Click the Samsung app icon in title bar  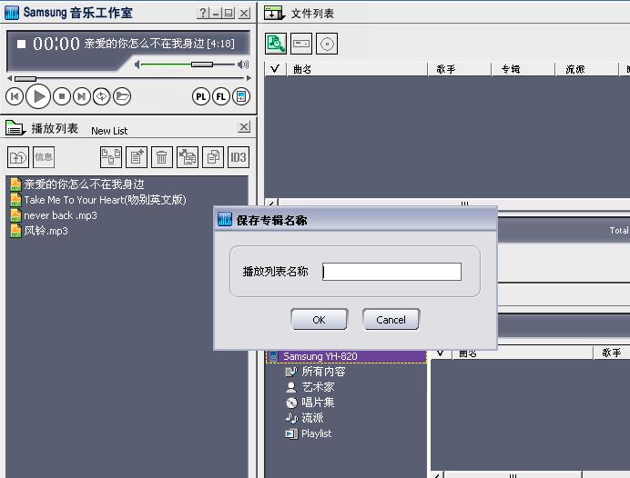tap(12, 13)
